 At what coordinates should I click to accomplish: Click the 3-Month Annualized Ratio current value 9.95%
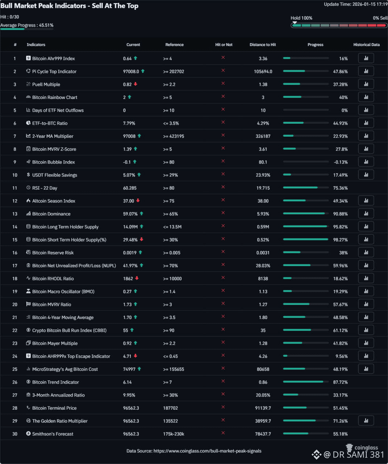tap(129, 395)
